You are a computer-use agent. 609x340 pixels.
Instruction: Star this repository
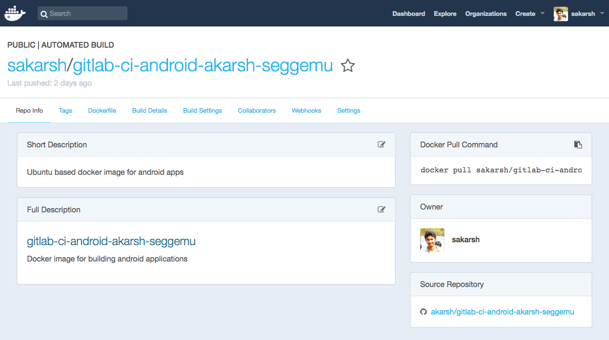pyautogui.click(x=348, y=65)
